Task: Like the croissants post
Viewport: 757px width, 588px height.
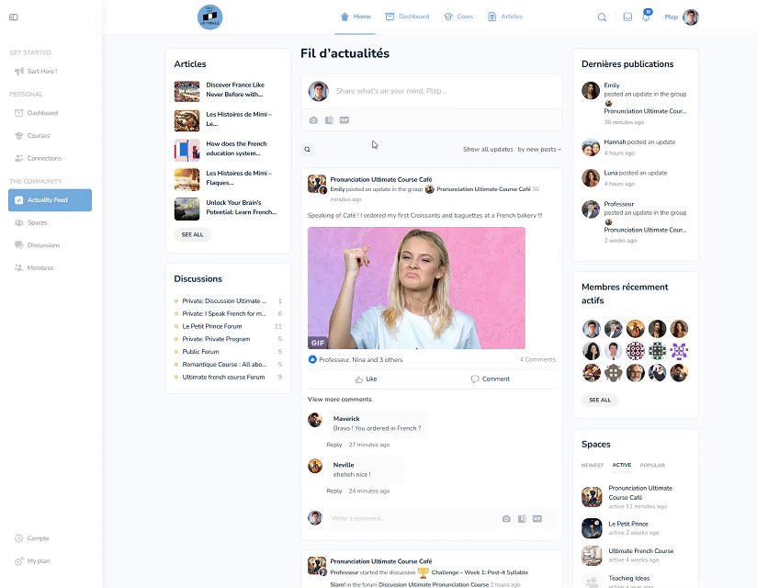Action: click(366, 379)
